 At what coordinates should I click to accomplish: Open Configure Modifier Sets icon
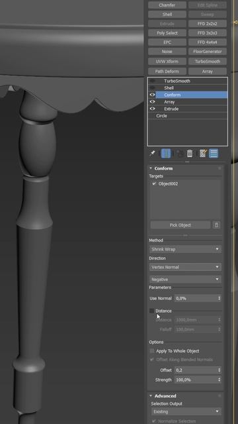(x=203, y=154)
